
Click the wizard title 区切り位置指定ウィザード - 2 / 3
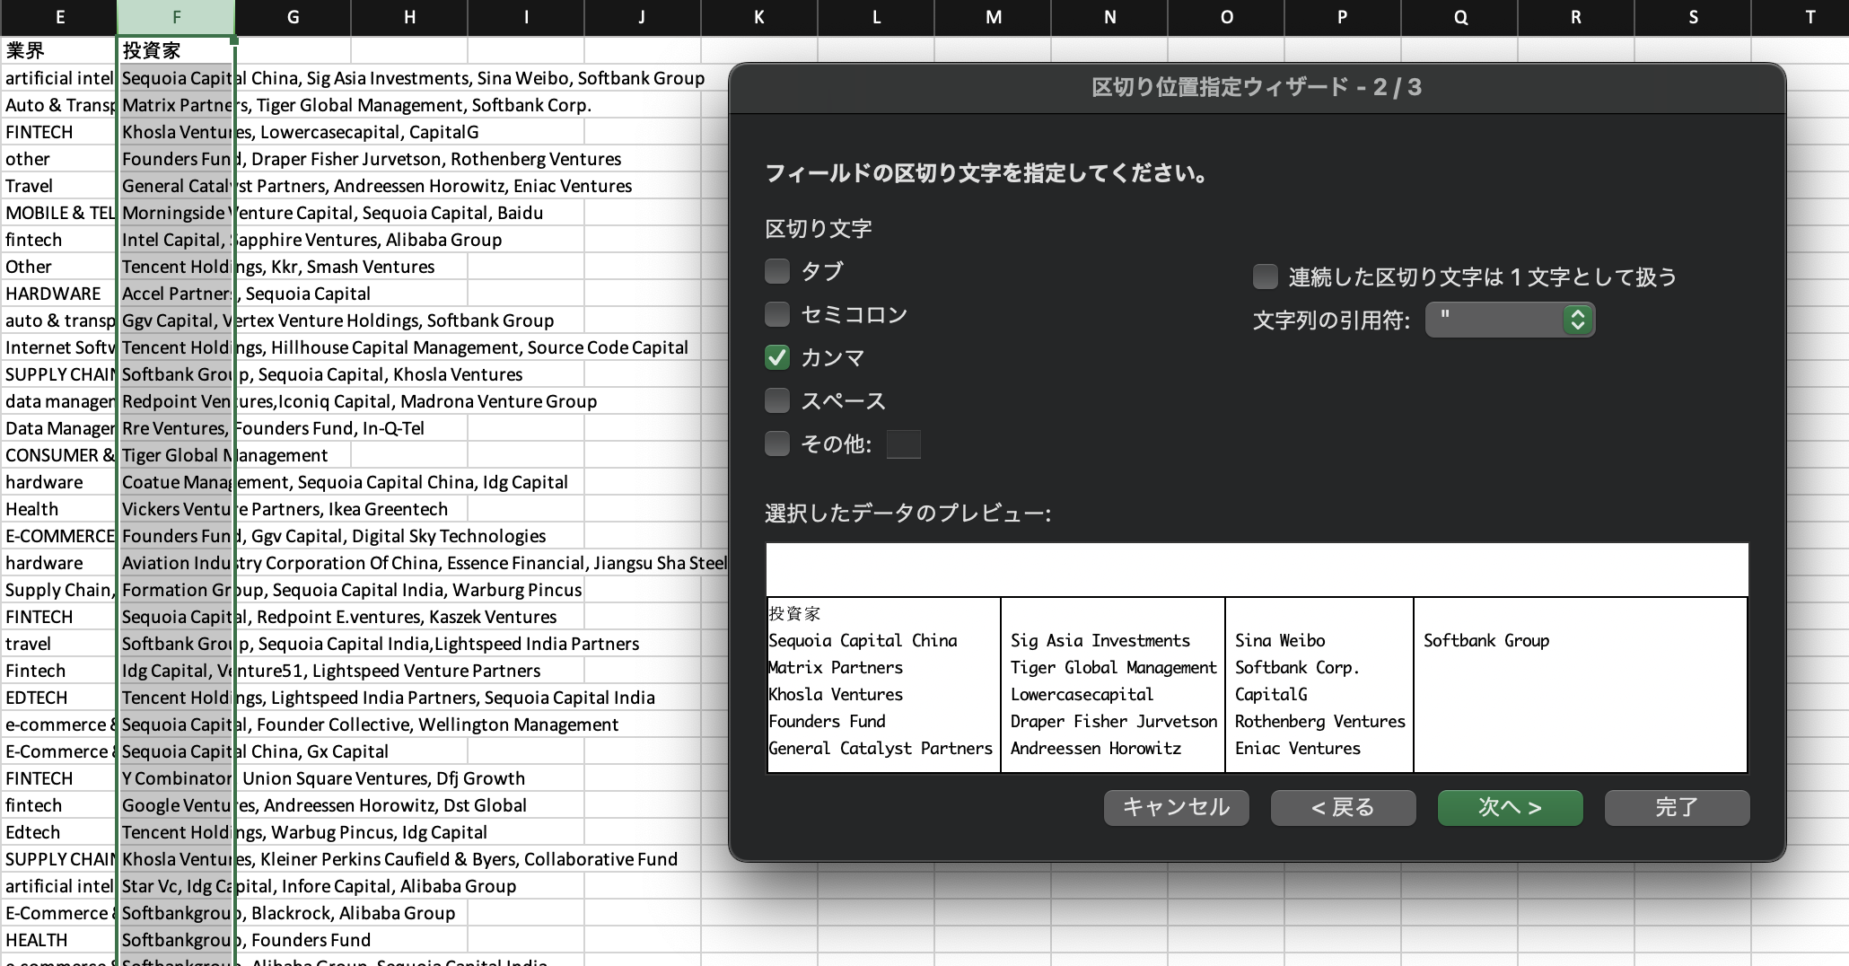pos(1257,87)
